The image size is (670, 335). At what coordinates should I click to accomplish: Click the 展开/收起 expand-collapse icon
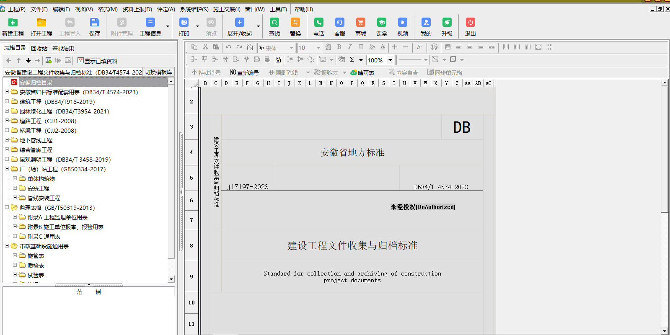click(x=239, y=23)
